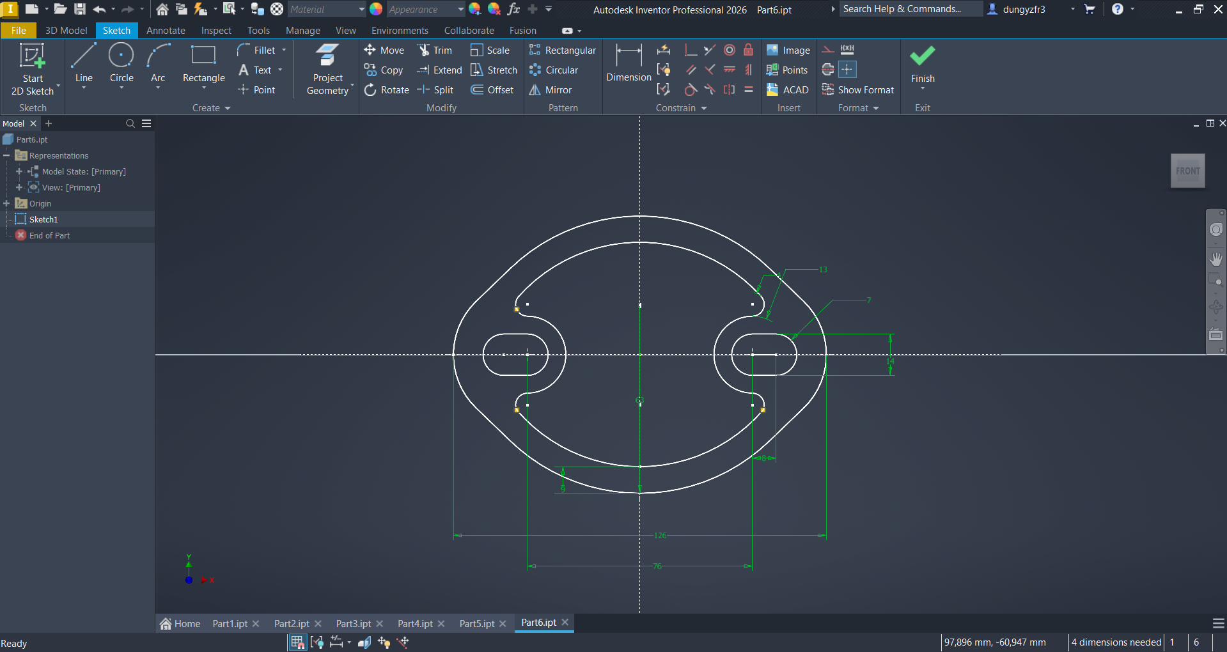The width and height of the screenshot is (1227, 652).
Task: Activate the Dimension tool
Action: point(628,63)
